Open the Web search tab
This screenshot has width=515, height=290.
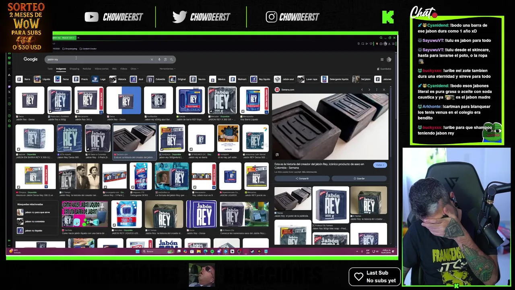tap(114, 69)
